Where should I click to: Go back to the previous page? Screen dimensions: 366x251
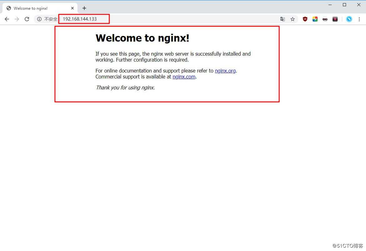[x=7, y=19]
